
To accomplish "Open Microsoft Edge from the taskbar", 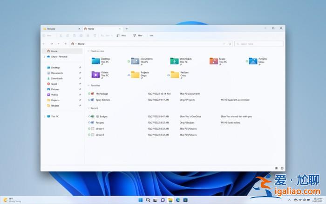I will tap(178, 200).
